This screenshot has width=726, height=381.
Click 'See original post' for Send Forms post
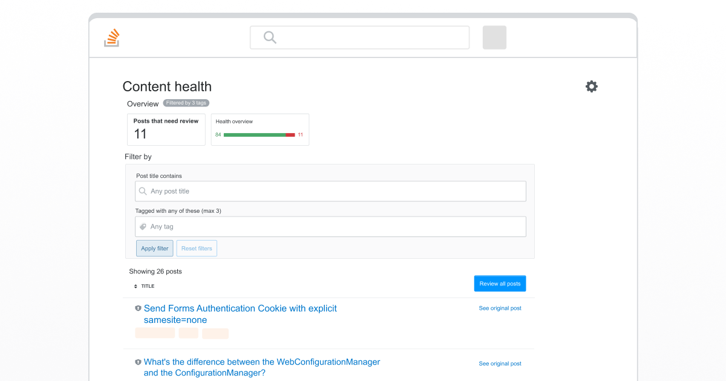(x=500, y=308)
